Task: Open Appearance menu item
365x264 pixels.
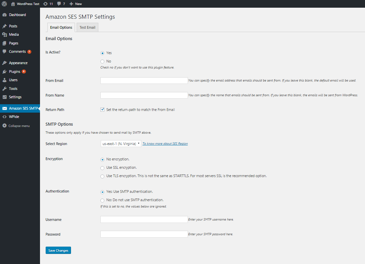Action: pos(18,63)
